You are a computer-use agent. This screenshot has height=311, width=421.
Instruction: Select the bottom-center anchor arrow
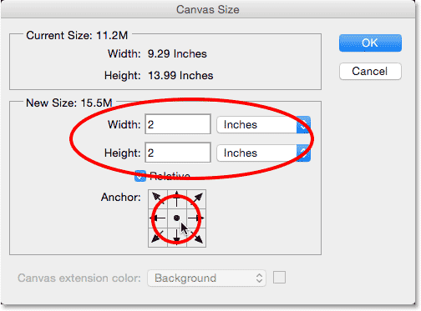click(x=177, y=238)
